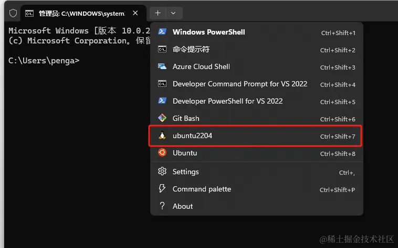The image size is (398, 248).
Task: Click the Ctrl+, shortcut label
Action: click(x=347, y=173)
